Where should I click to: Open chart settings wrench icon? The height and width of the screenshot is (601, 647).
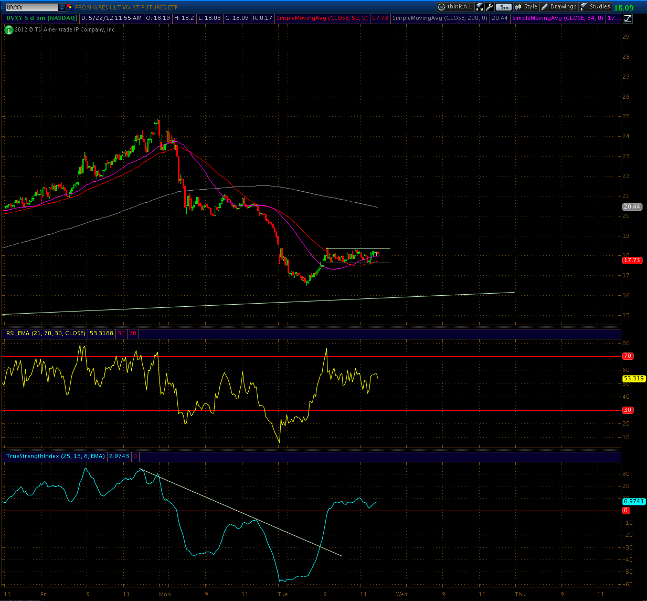pos(489,7)
